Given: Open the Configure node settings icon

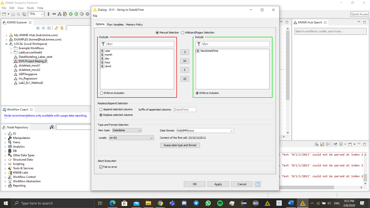Looking at the screenshot, I should point(65,14).
